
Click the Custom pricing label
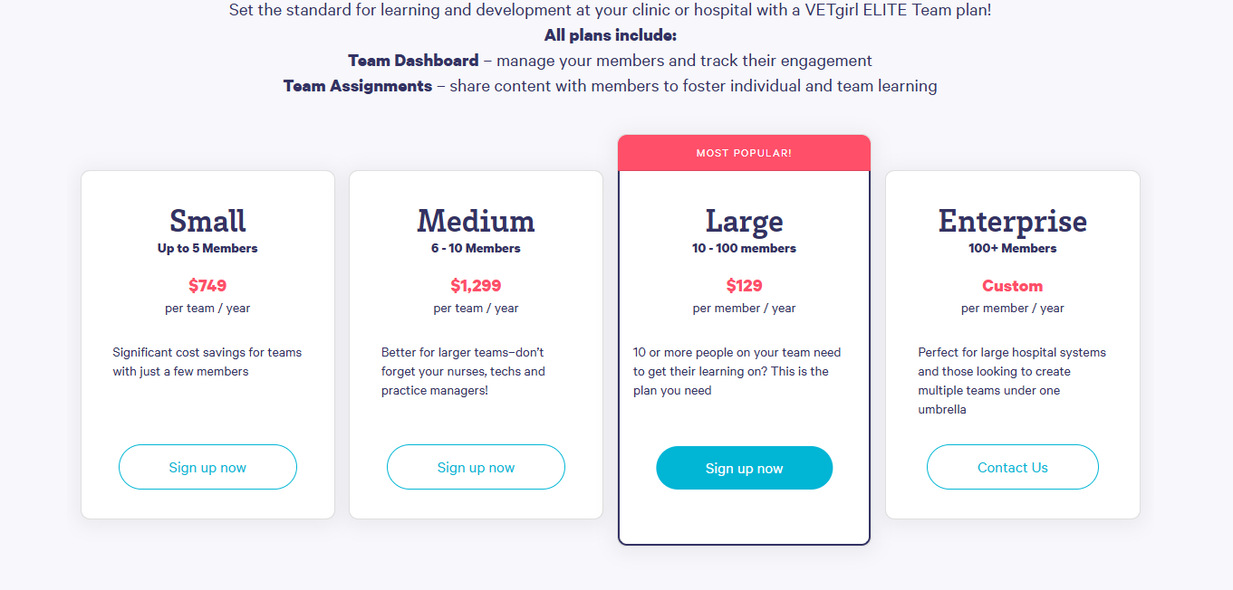[1013, 286]
